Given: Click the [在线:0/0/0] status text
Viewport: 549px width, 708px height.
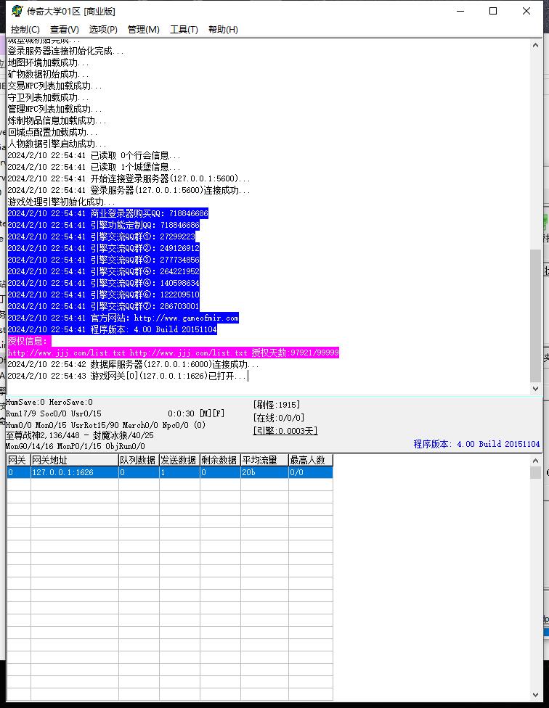Looking at the screenshot, I should pyautogui.click(x=278, y=418).
